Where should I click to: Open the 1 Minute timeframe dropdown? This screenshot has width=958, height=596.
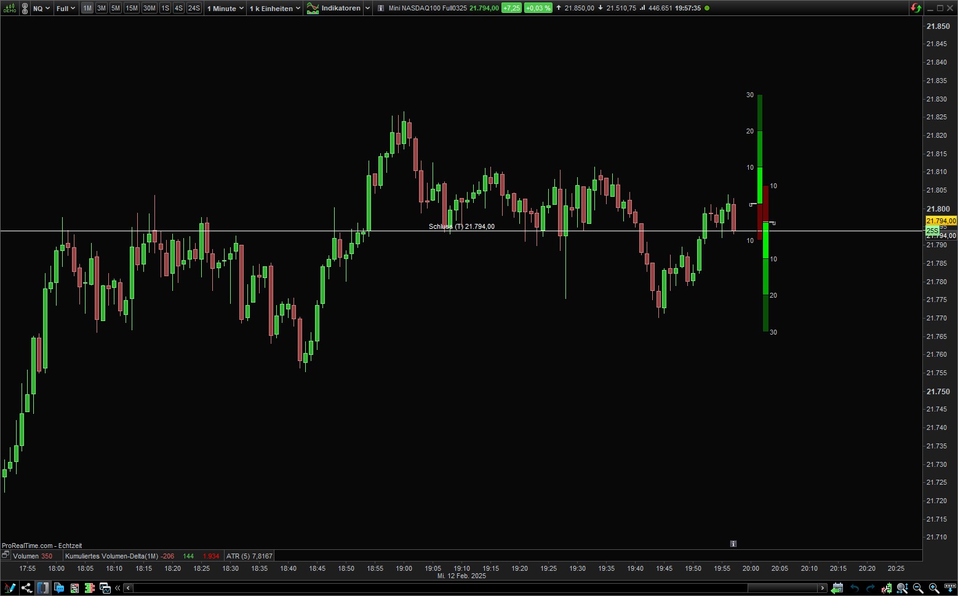tap(225, 9)
